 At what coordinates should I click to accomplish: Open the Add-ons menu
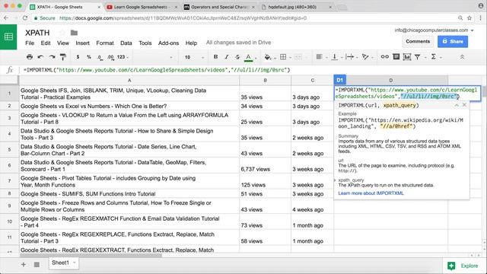168,43
